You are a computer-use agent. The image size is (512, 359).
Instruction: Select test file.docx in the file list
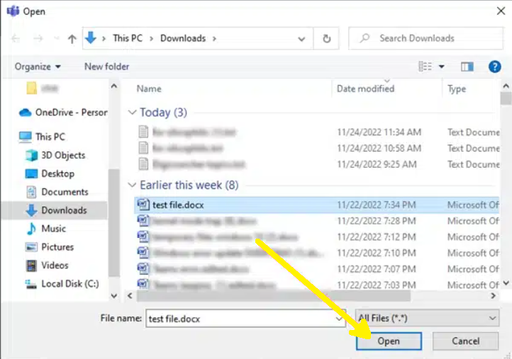179,205
